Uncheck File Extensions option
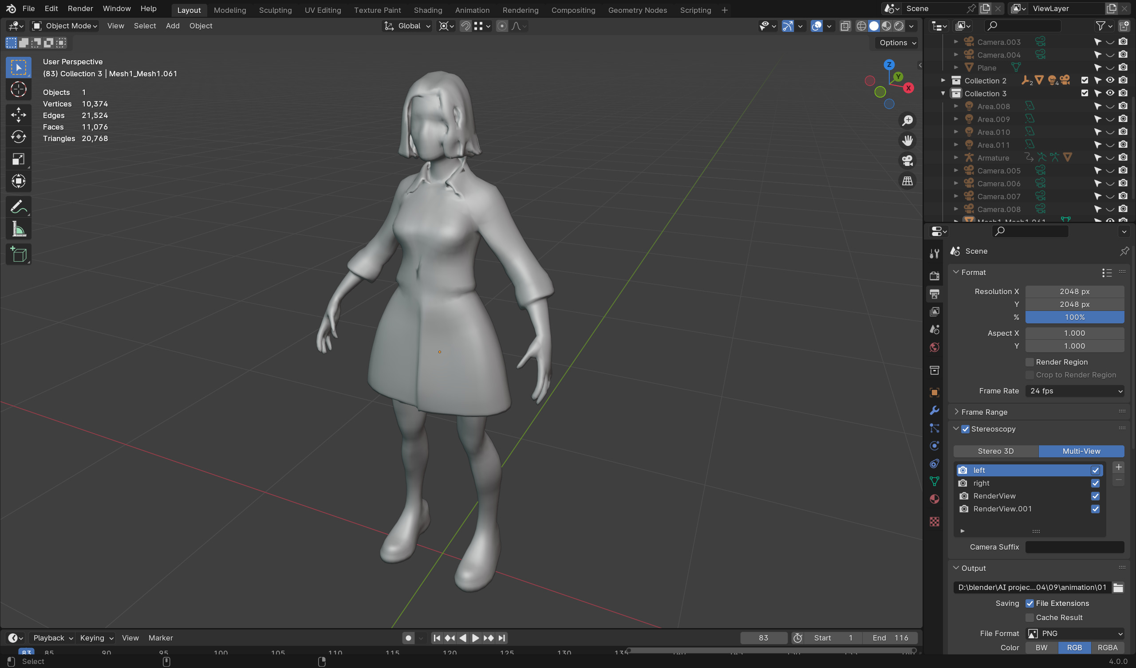Image resolution: width=1136 pixels, height=668 pixels. pos(1029,604)
